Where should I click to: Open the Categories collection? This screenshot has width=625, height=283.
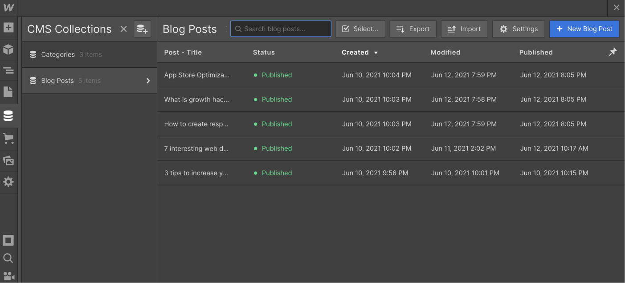click(x=89, y=54)
